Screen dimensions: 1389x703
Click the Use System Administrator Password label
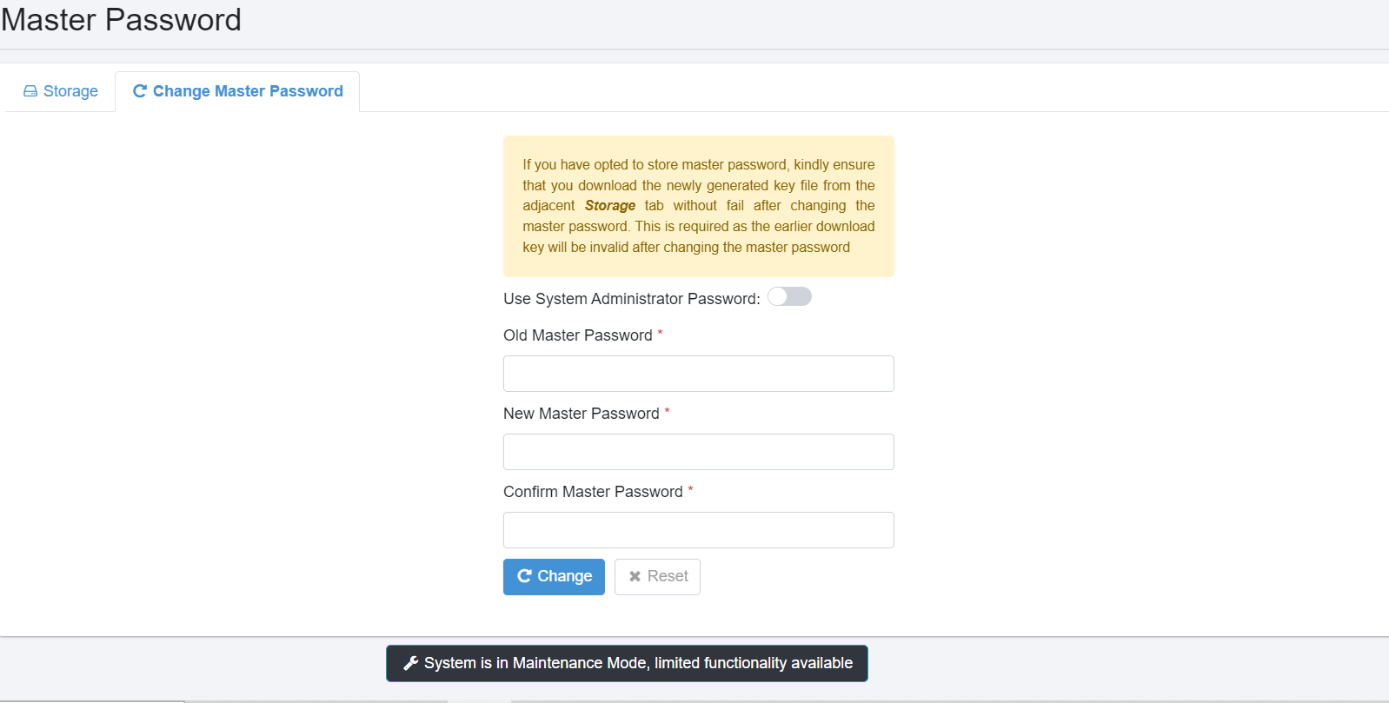tap(631, 299)
